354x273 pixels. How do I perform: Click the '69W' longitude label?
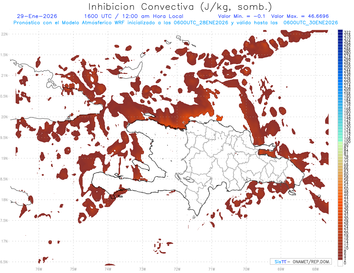click(281, 269)
